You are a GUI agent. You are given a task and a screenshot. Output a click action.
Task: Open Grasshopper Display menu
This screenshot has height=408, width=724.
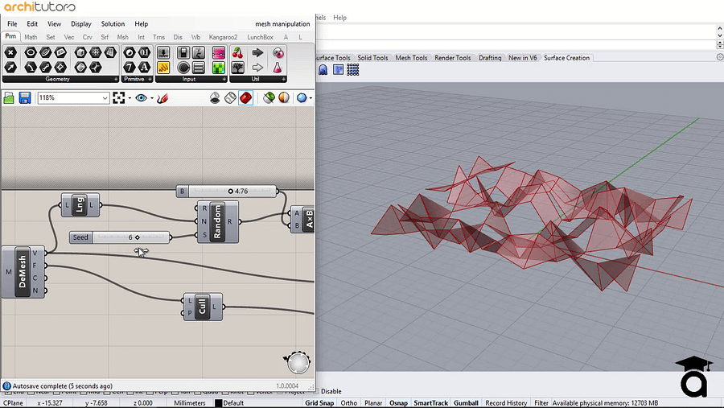pyautogui.click(x=80, y=24)
